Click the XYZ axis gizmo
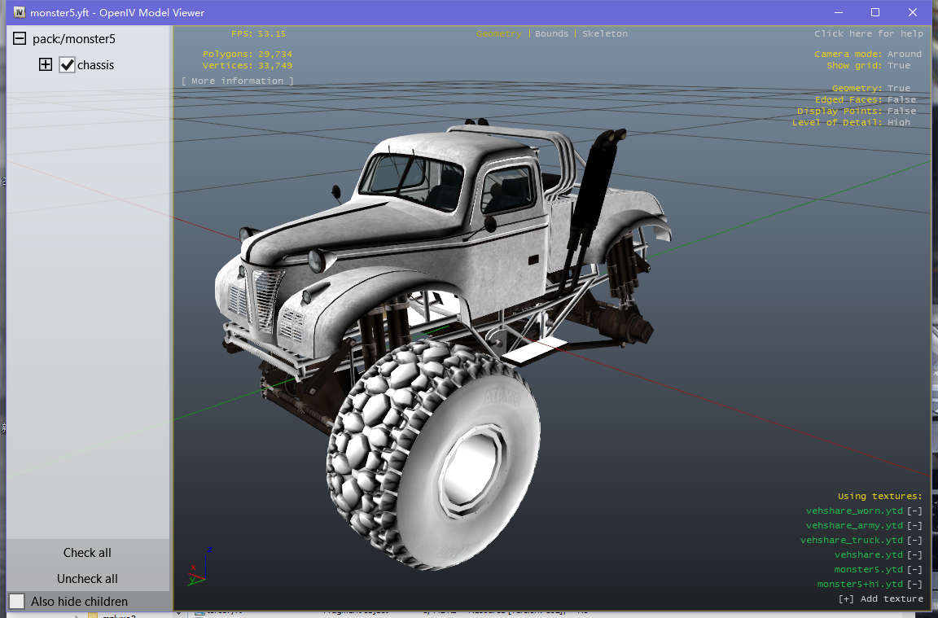Image resolution: width=938 pixels, height=618 pixels. (199, 567)
